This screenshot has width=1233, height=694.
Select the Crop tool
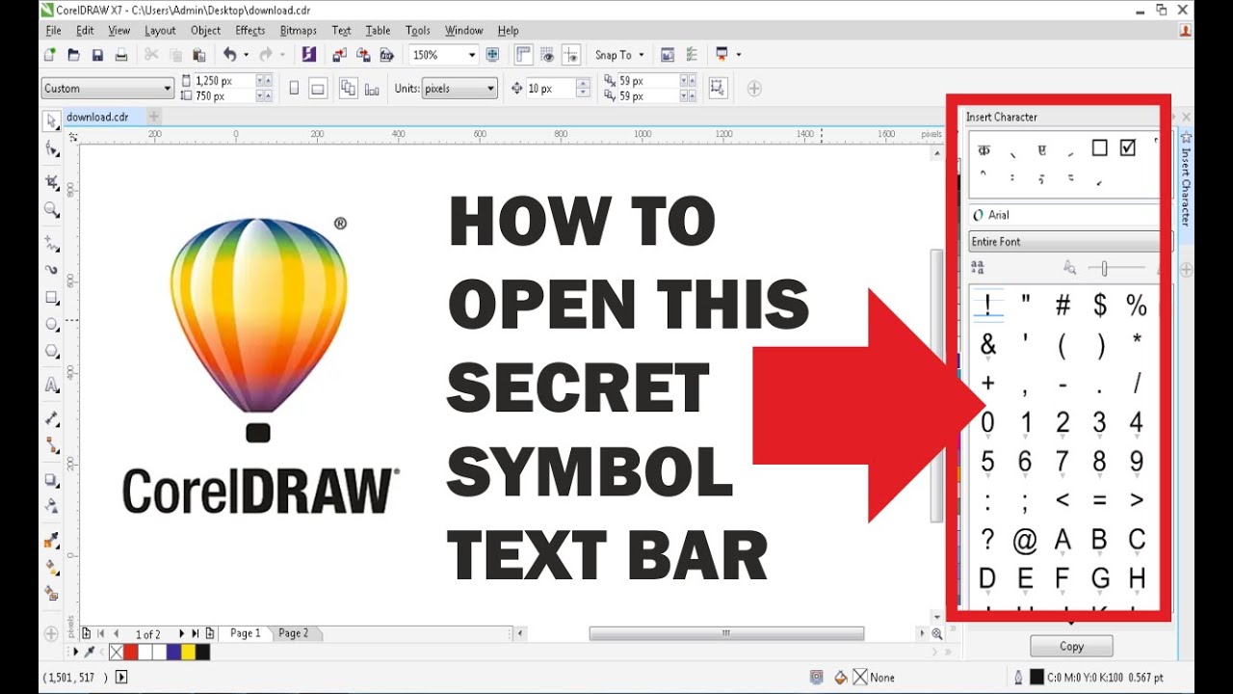pos(52,182)
